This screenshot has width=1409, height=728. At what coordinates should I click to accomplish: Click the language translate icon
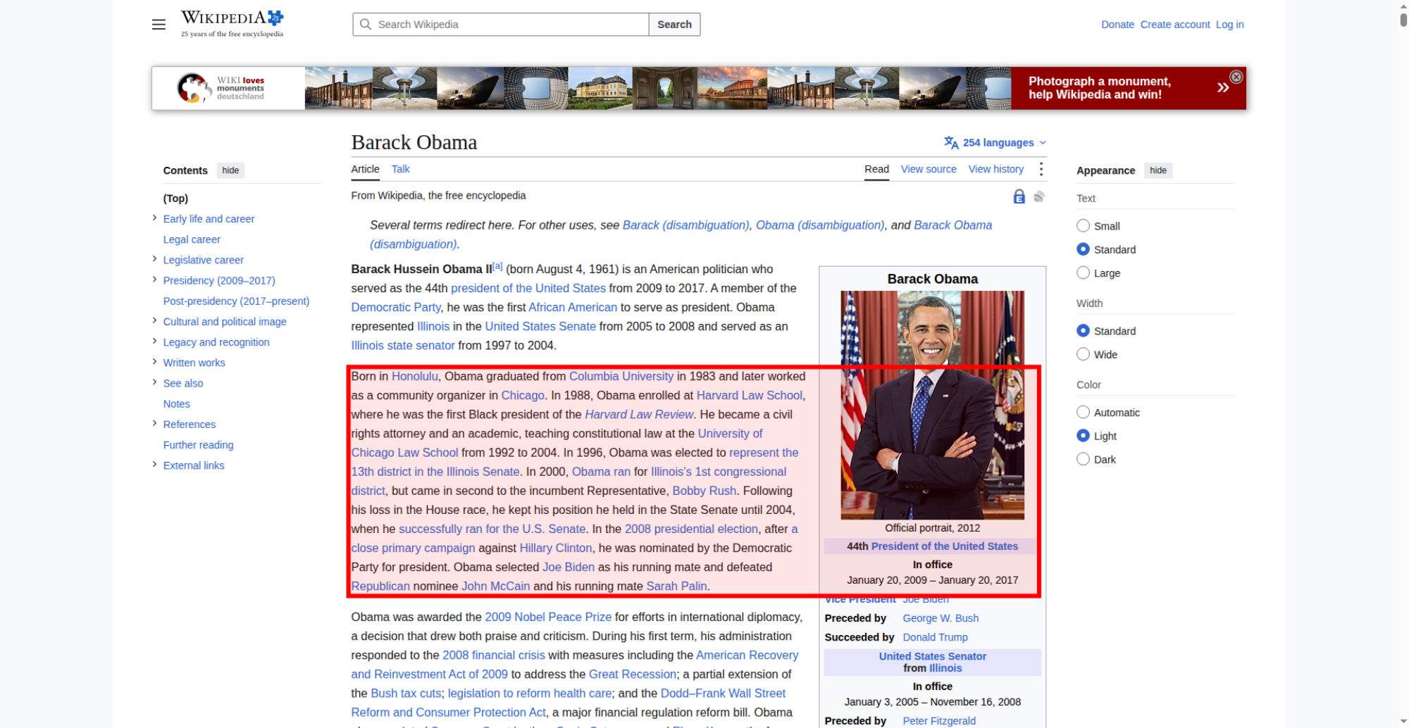(951, 142)
